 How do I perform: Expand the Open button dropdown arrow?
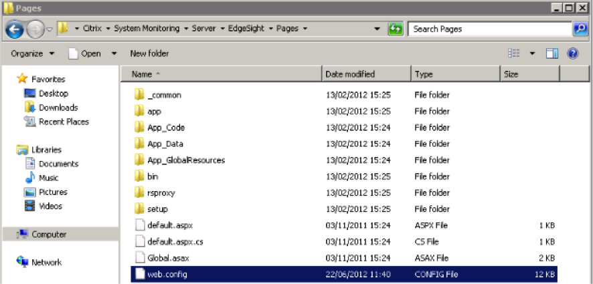pyautogui.click(x=114, y=53)
